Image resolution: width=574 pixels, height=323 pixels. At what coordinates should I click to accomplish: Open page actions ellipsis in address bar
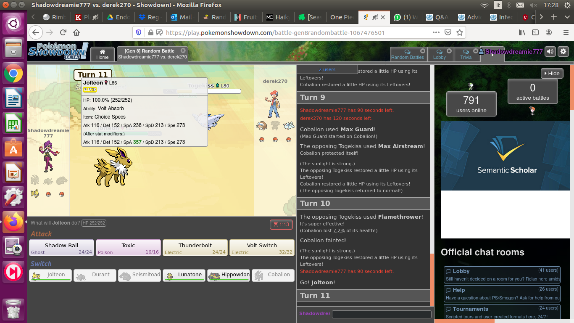tap(436, 32)
